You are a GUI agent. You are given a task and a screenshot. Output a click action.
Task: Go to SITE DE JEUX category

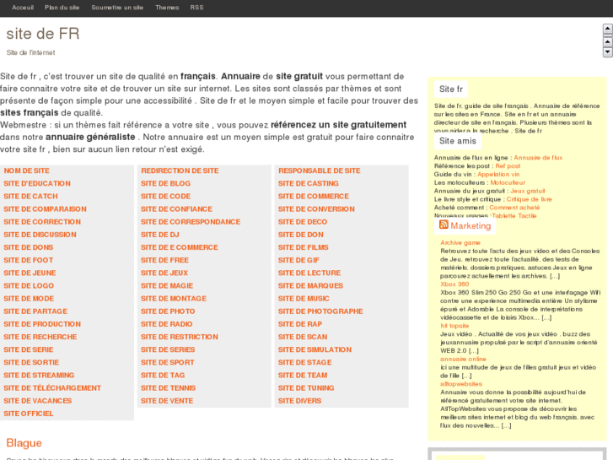[x=164, y=273]
